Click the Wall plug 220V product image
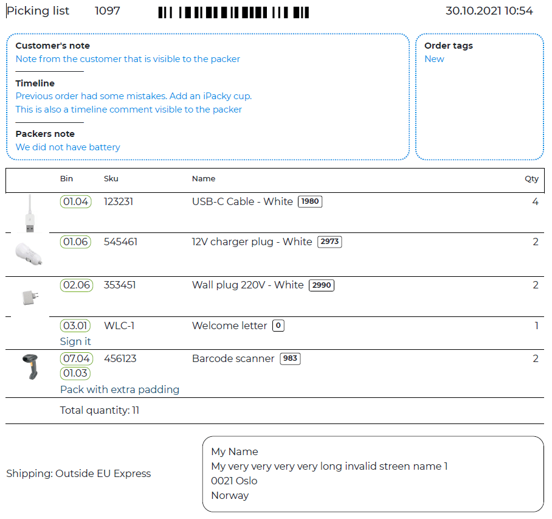 (28, 296)
